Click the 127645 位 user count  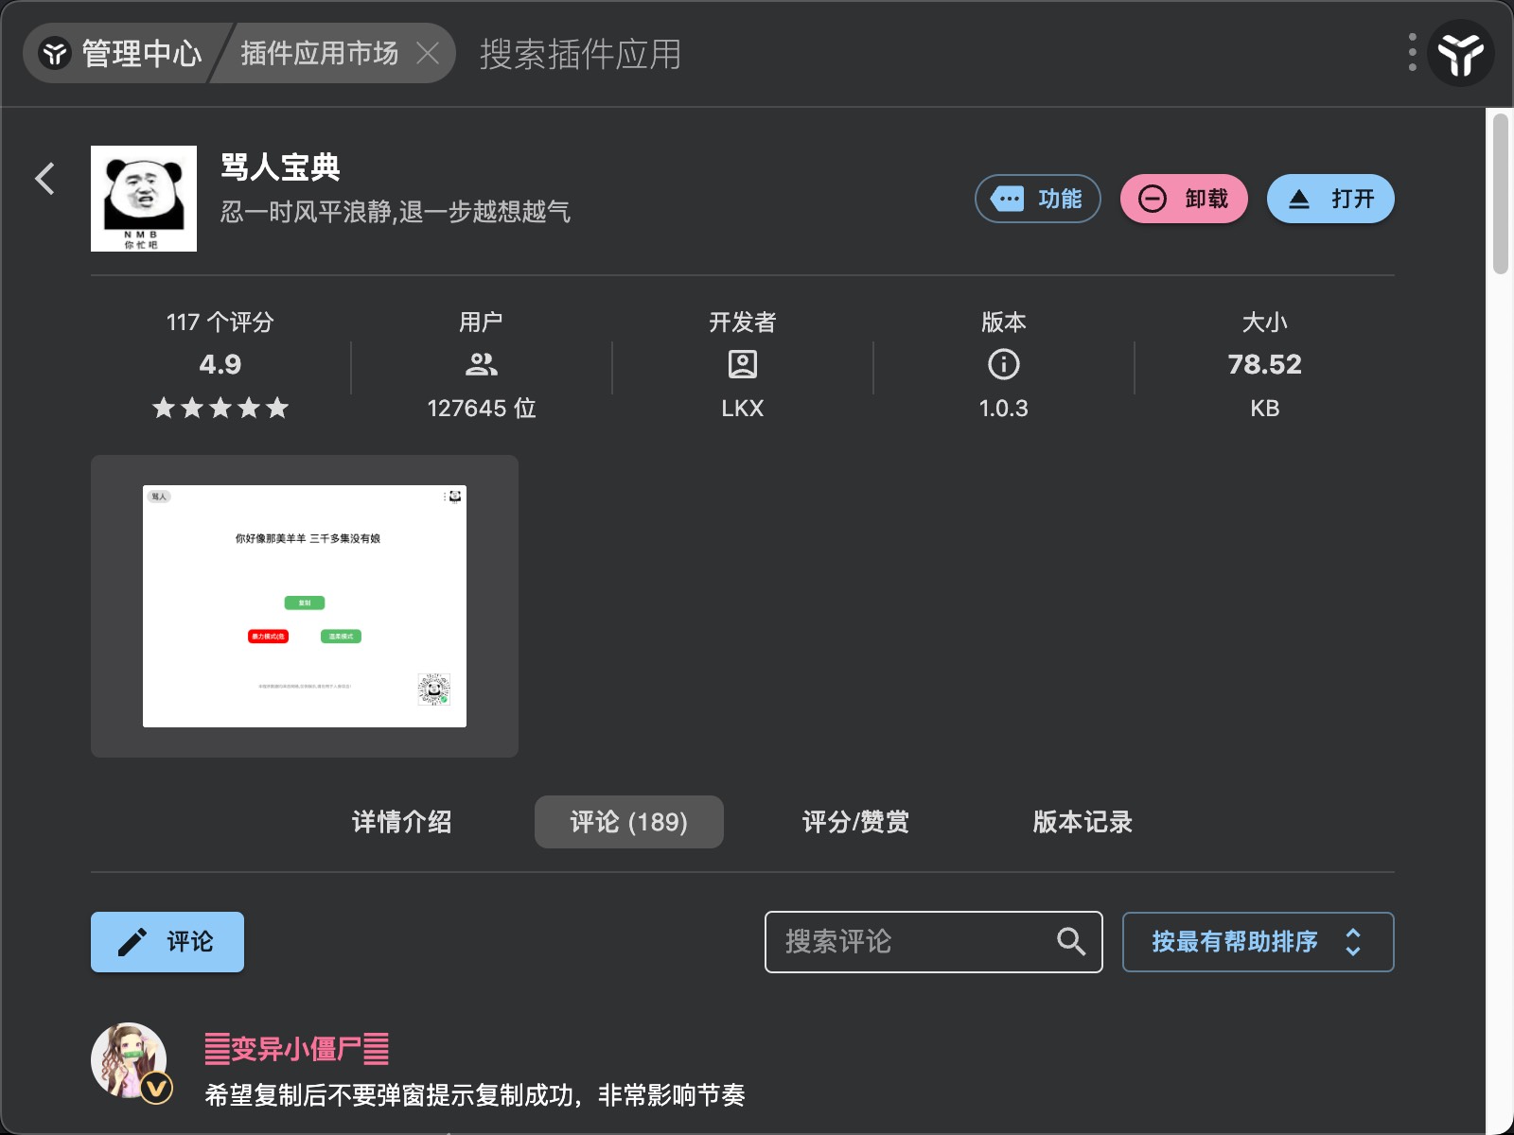pos(482,409)
